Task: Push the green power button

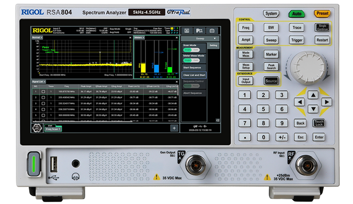Action: pyautogui.click(x=34, y=164)
